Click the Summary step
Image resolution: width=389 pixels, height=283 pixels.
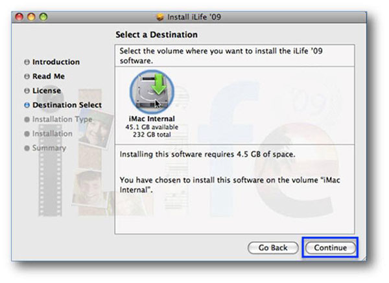click(x=49, y=148)
